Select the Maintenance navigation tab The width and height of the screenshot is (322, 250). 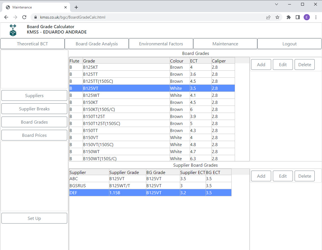point(225,44)
